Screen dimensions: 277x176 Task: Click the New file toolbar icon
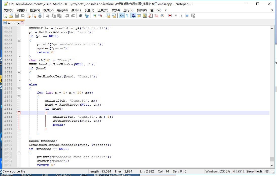point(6,16)
